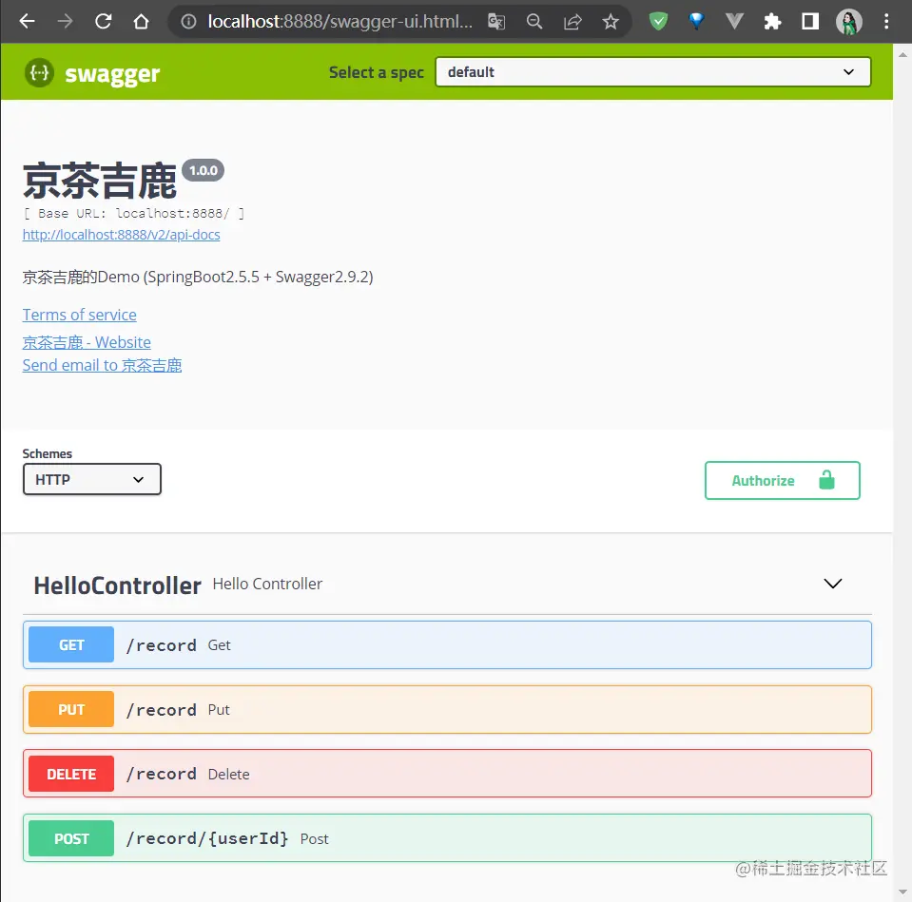Toggle the browser side panel icon
The image size is (912, 902).
click(x=810, y=22)
